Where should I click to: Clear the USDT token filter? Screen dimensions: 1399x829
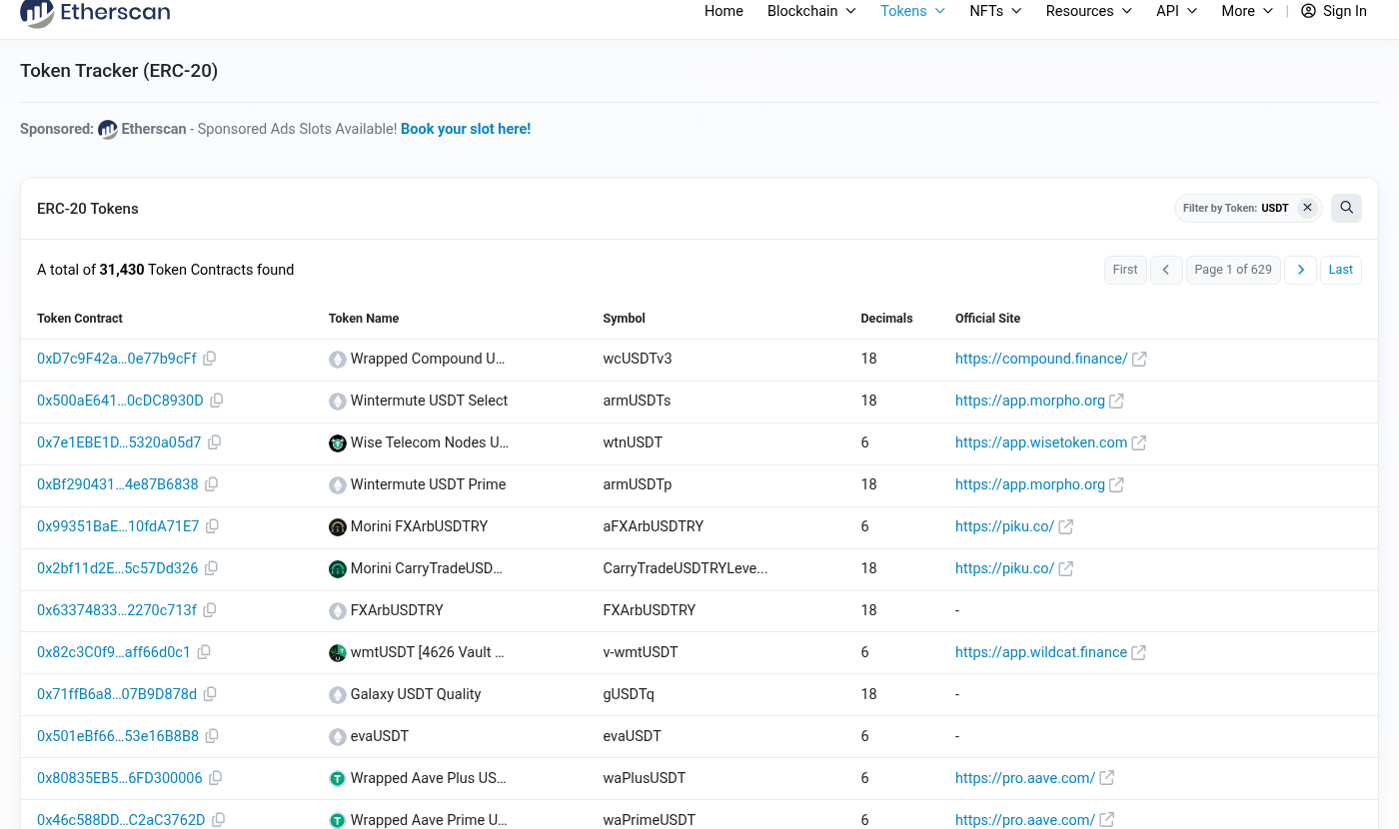[x=1307, y=208]
